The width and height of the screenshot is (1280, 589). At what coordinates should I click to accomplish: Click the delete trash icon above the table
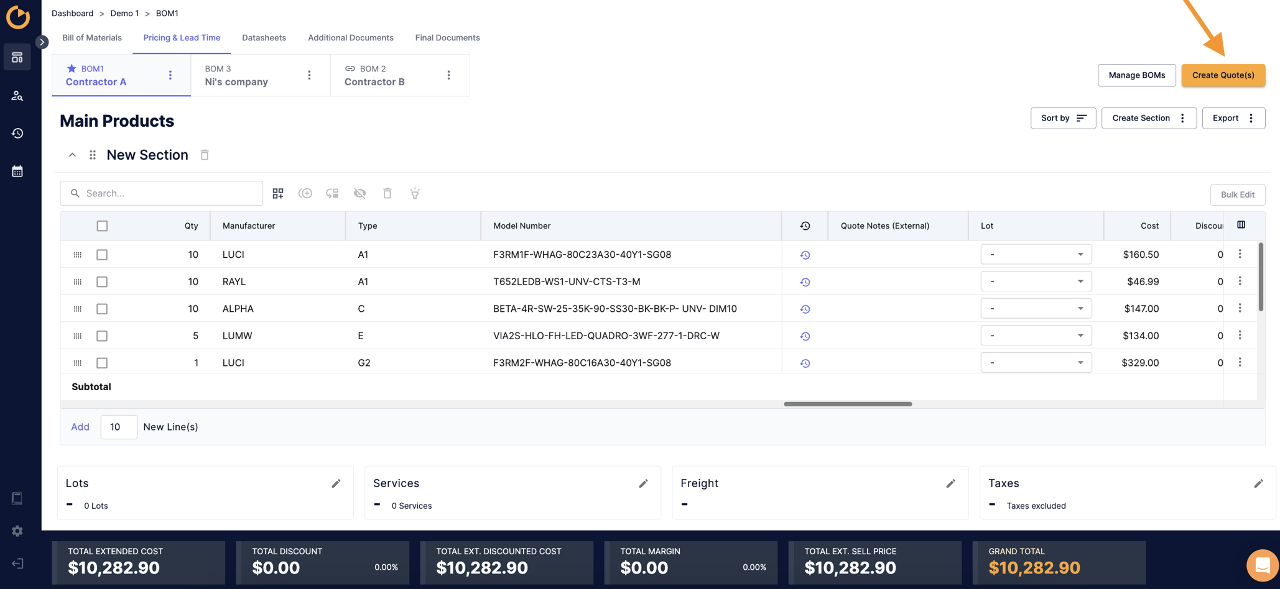click(387, 193)
